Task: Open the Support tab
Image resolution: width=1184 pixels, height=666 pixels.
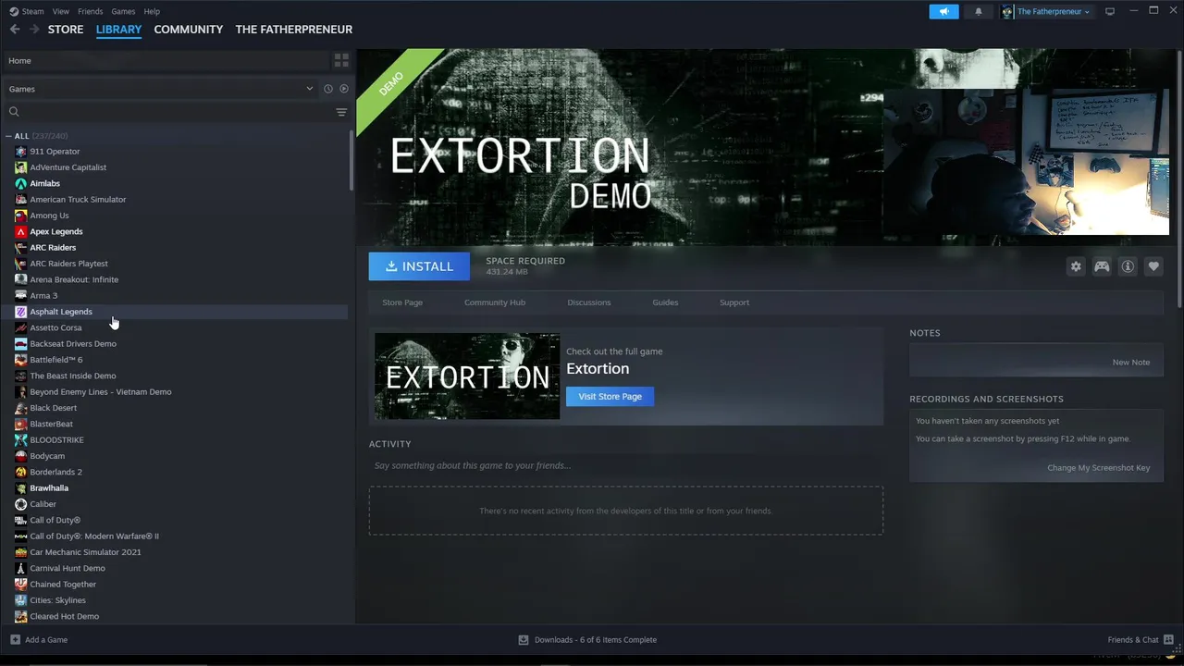Action: click(x=734, y=302)
